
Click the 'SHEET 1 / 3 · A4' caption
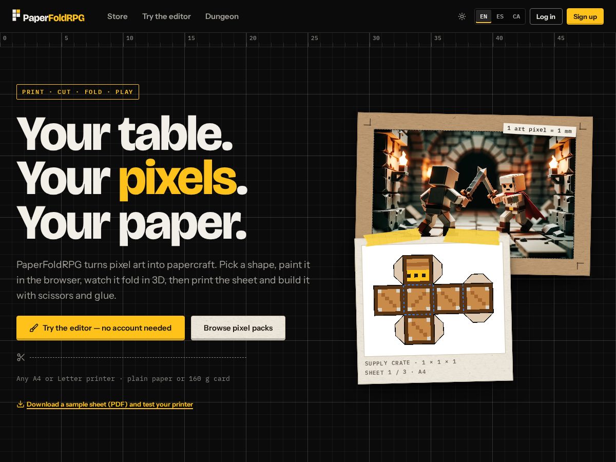click(395, 372)
